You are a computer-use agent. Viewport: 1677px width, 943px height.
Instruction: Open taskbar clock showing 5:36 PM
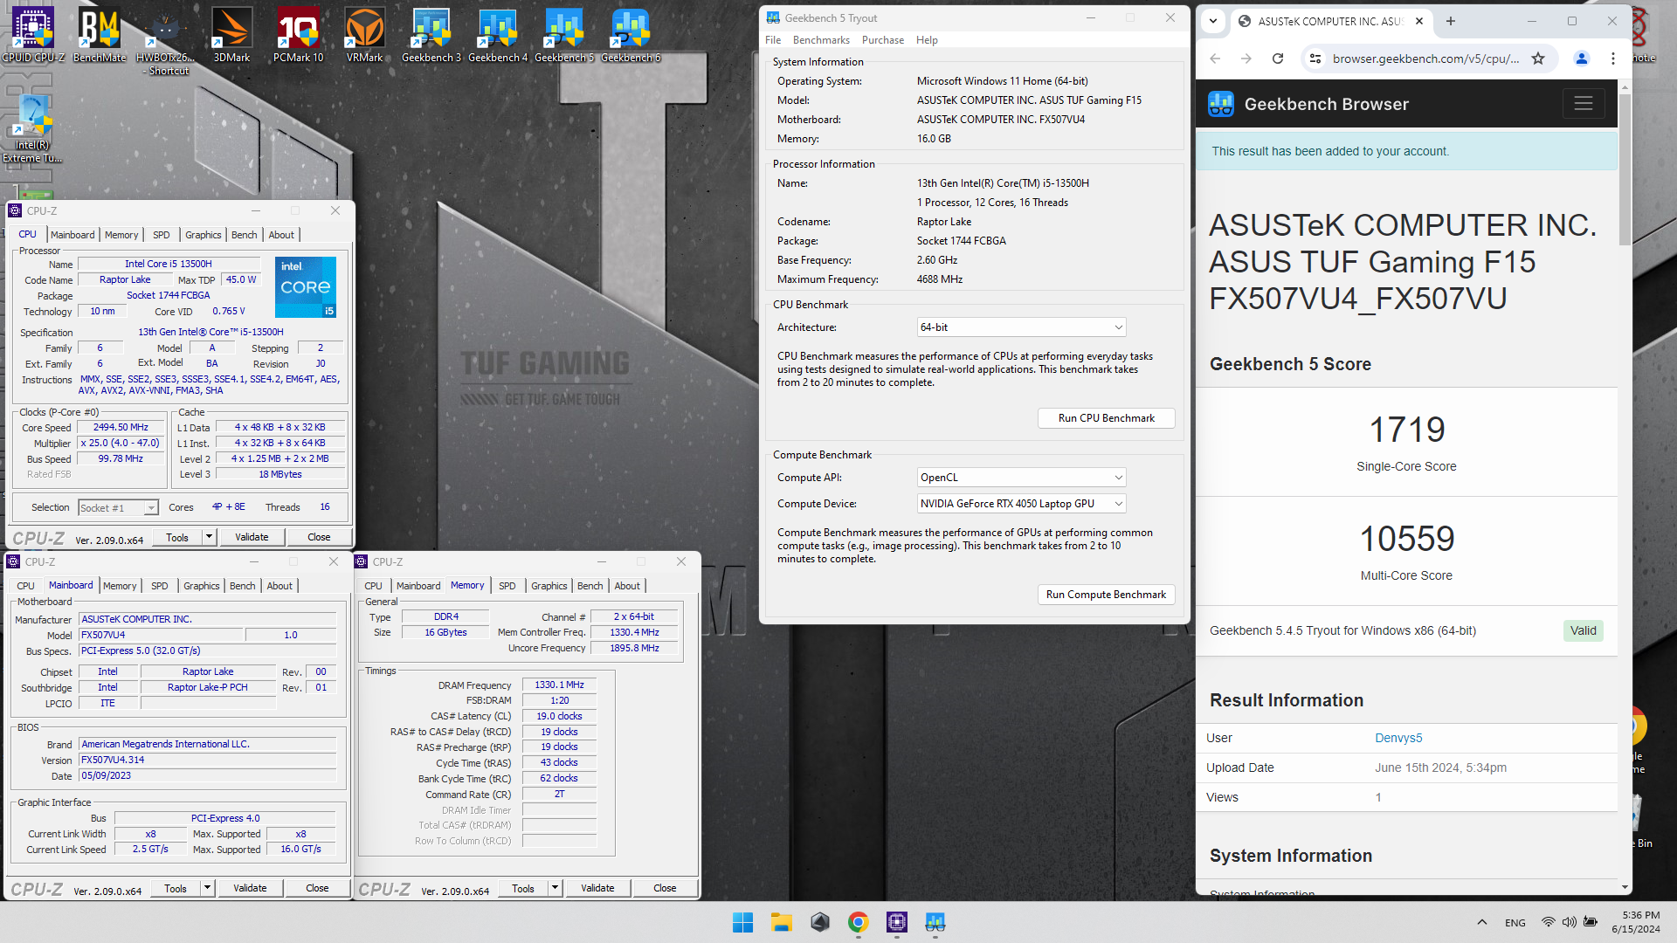(1635, 922)
